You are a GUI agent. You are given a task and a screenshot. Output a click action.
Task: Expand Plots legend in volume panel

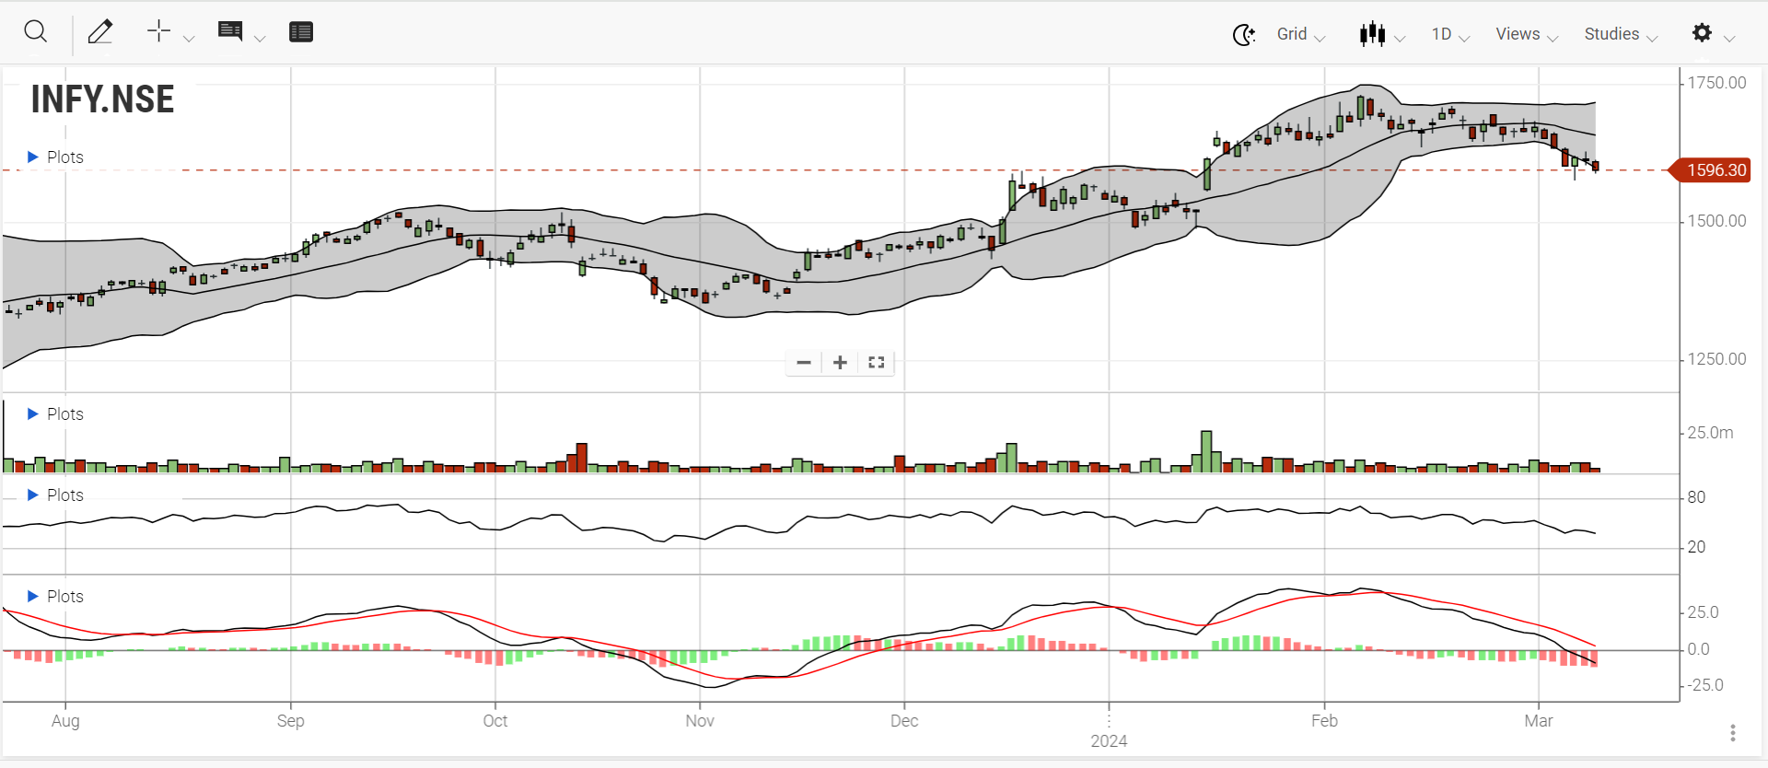[56, 414]
